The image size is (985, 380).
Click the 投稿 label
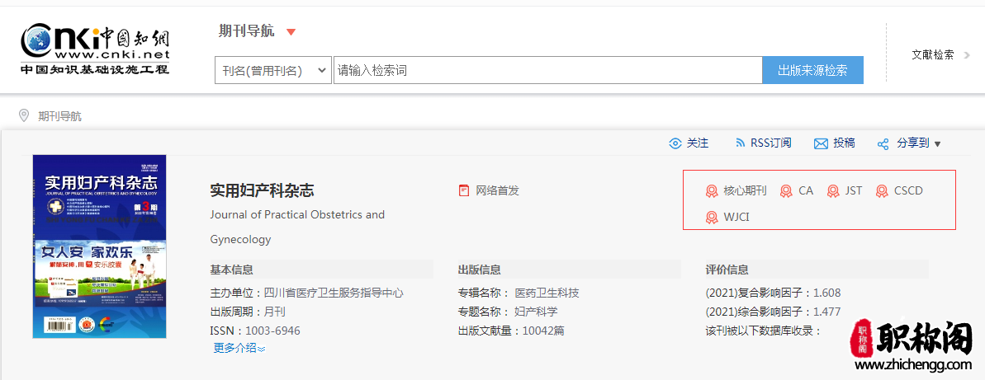pyautogui.click(x=845, y=143)
